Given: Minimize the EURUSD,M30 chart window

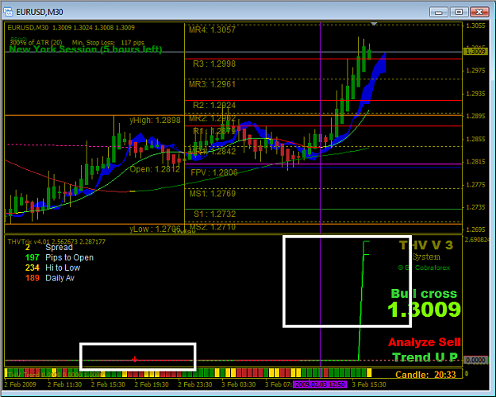Looking at the screenshot, I should coord(438,12).
